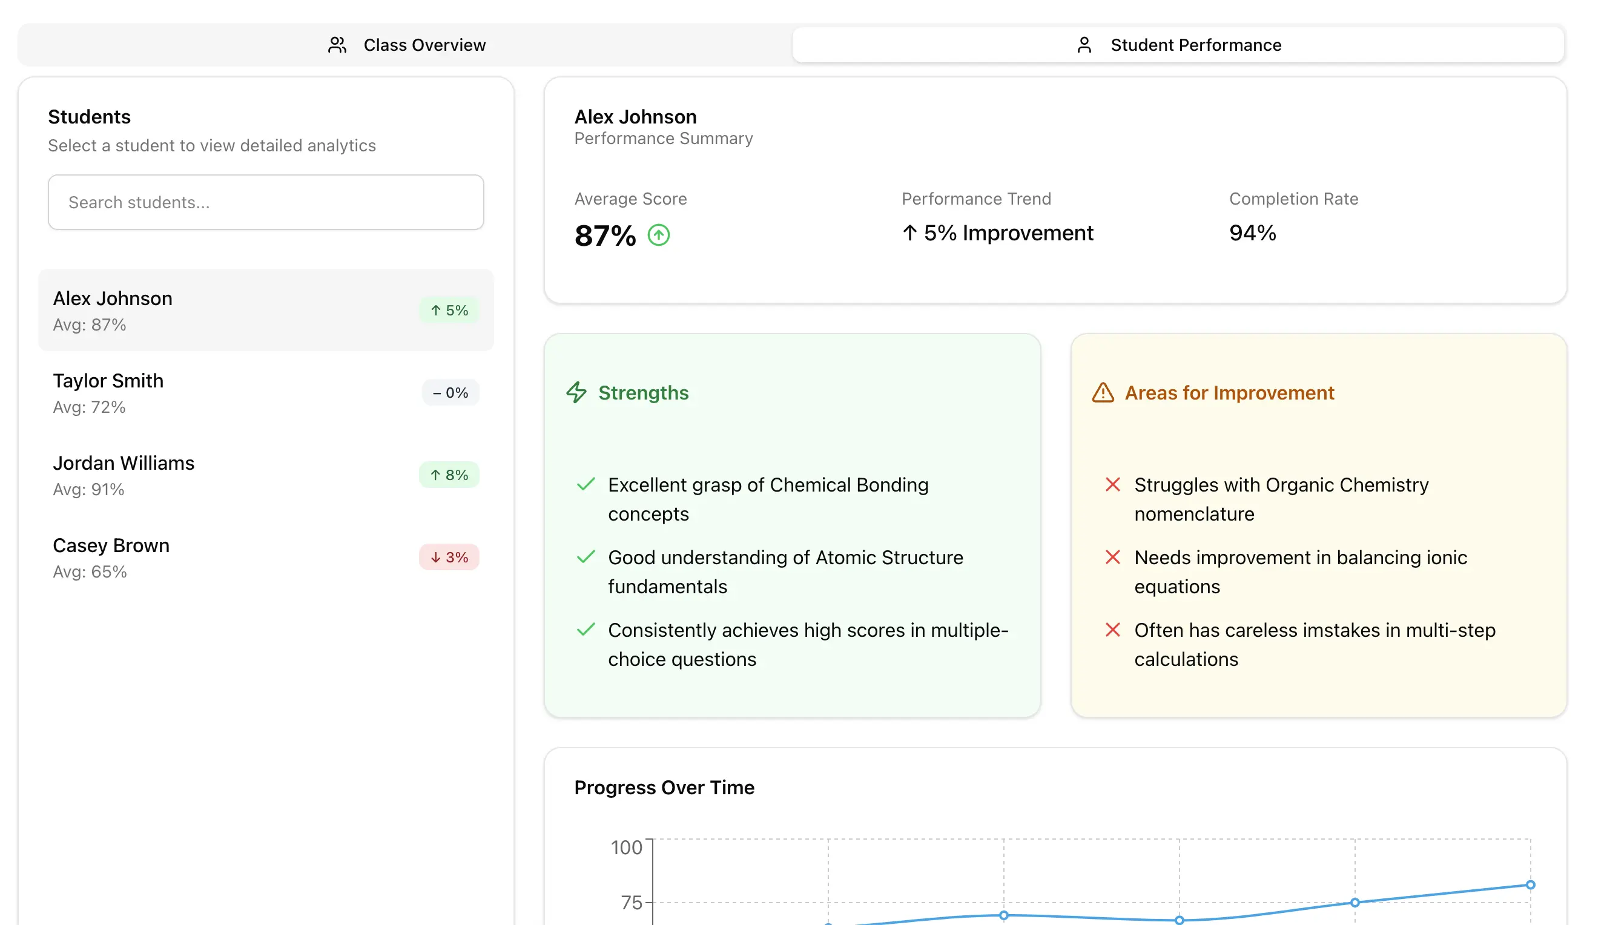Click checkmark beside Atomic Structure strength
This screenshot has width=1607, height=925.
[x=586, y=556]
